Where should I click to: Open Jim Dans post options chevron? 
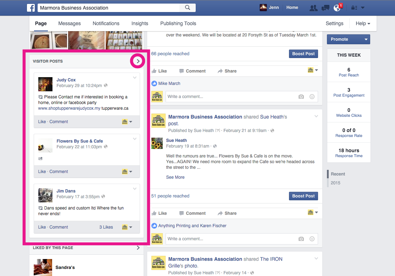tap(135, 189)
